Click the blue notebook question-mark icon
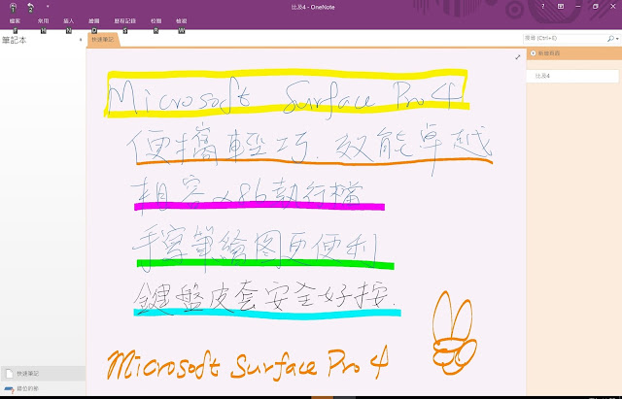 [x=10, y=389]
